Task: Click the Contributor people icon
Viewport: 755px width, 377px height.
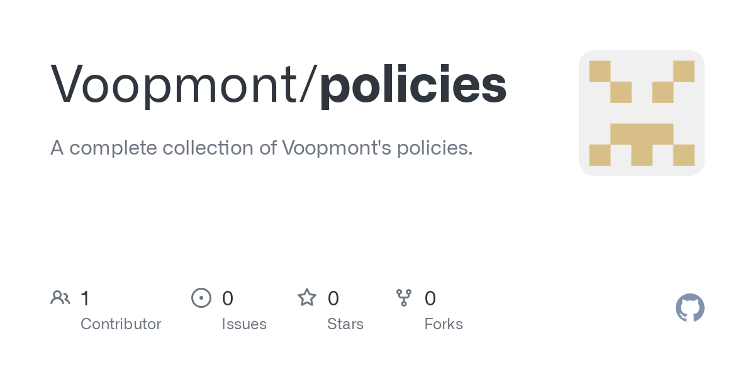Action: 60,298
